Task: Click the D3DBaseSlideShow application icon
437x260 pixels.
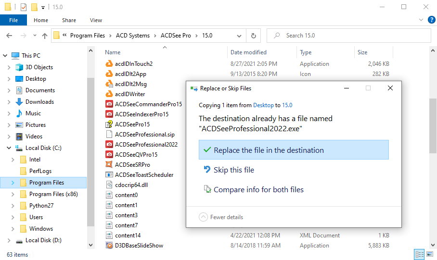Action: coord(109,245)
